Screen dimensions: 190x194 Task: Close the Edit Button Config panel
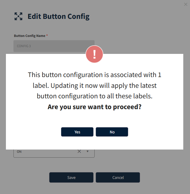(185, 4)
